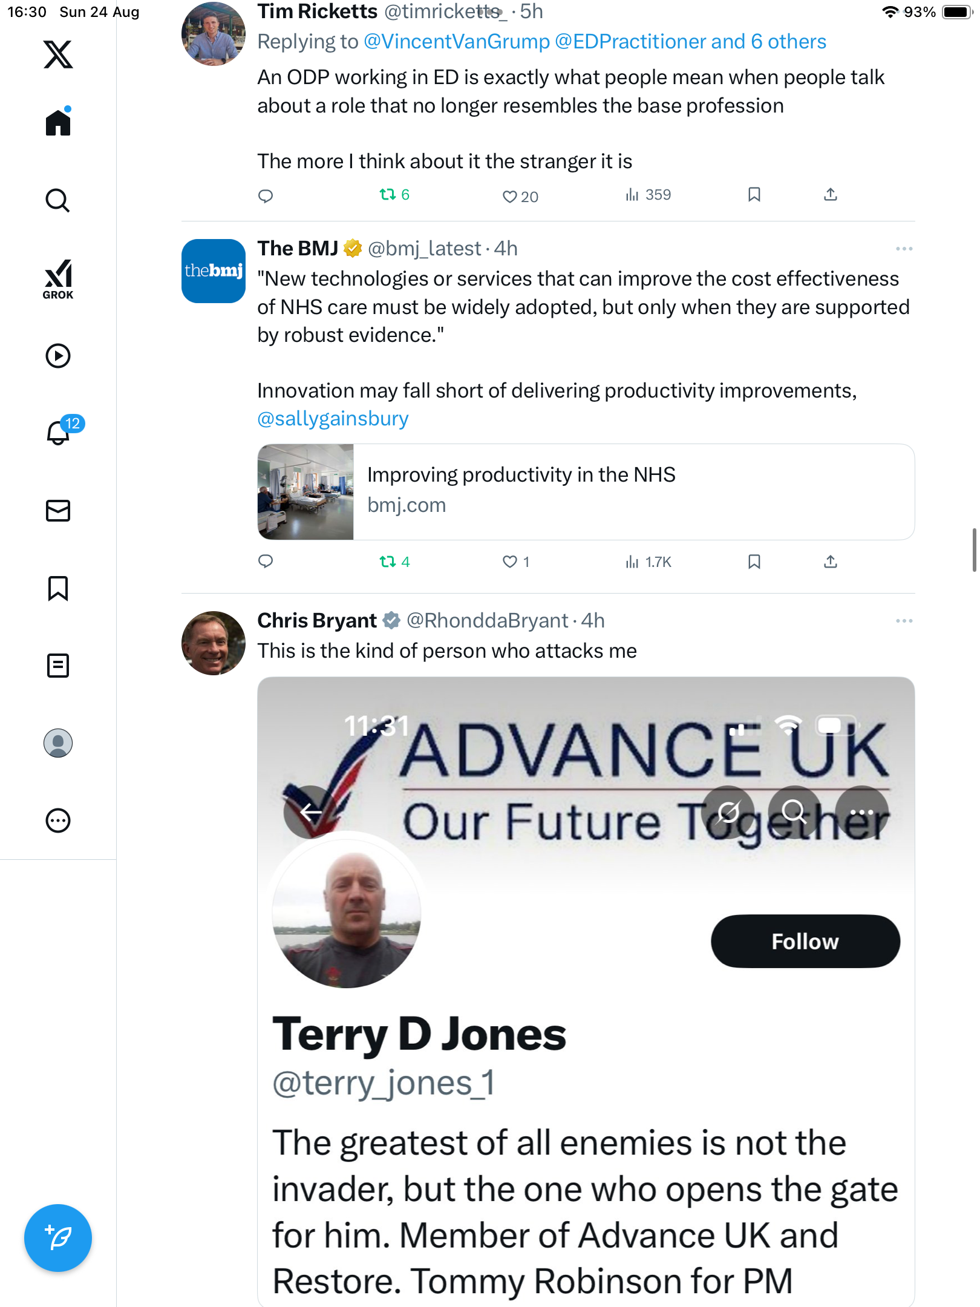
Task: Open more options for The BMJ post
Action: pos(904,249)
